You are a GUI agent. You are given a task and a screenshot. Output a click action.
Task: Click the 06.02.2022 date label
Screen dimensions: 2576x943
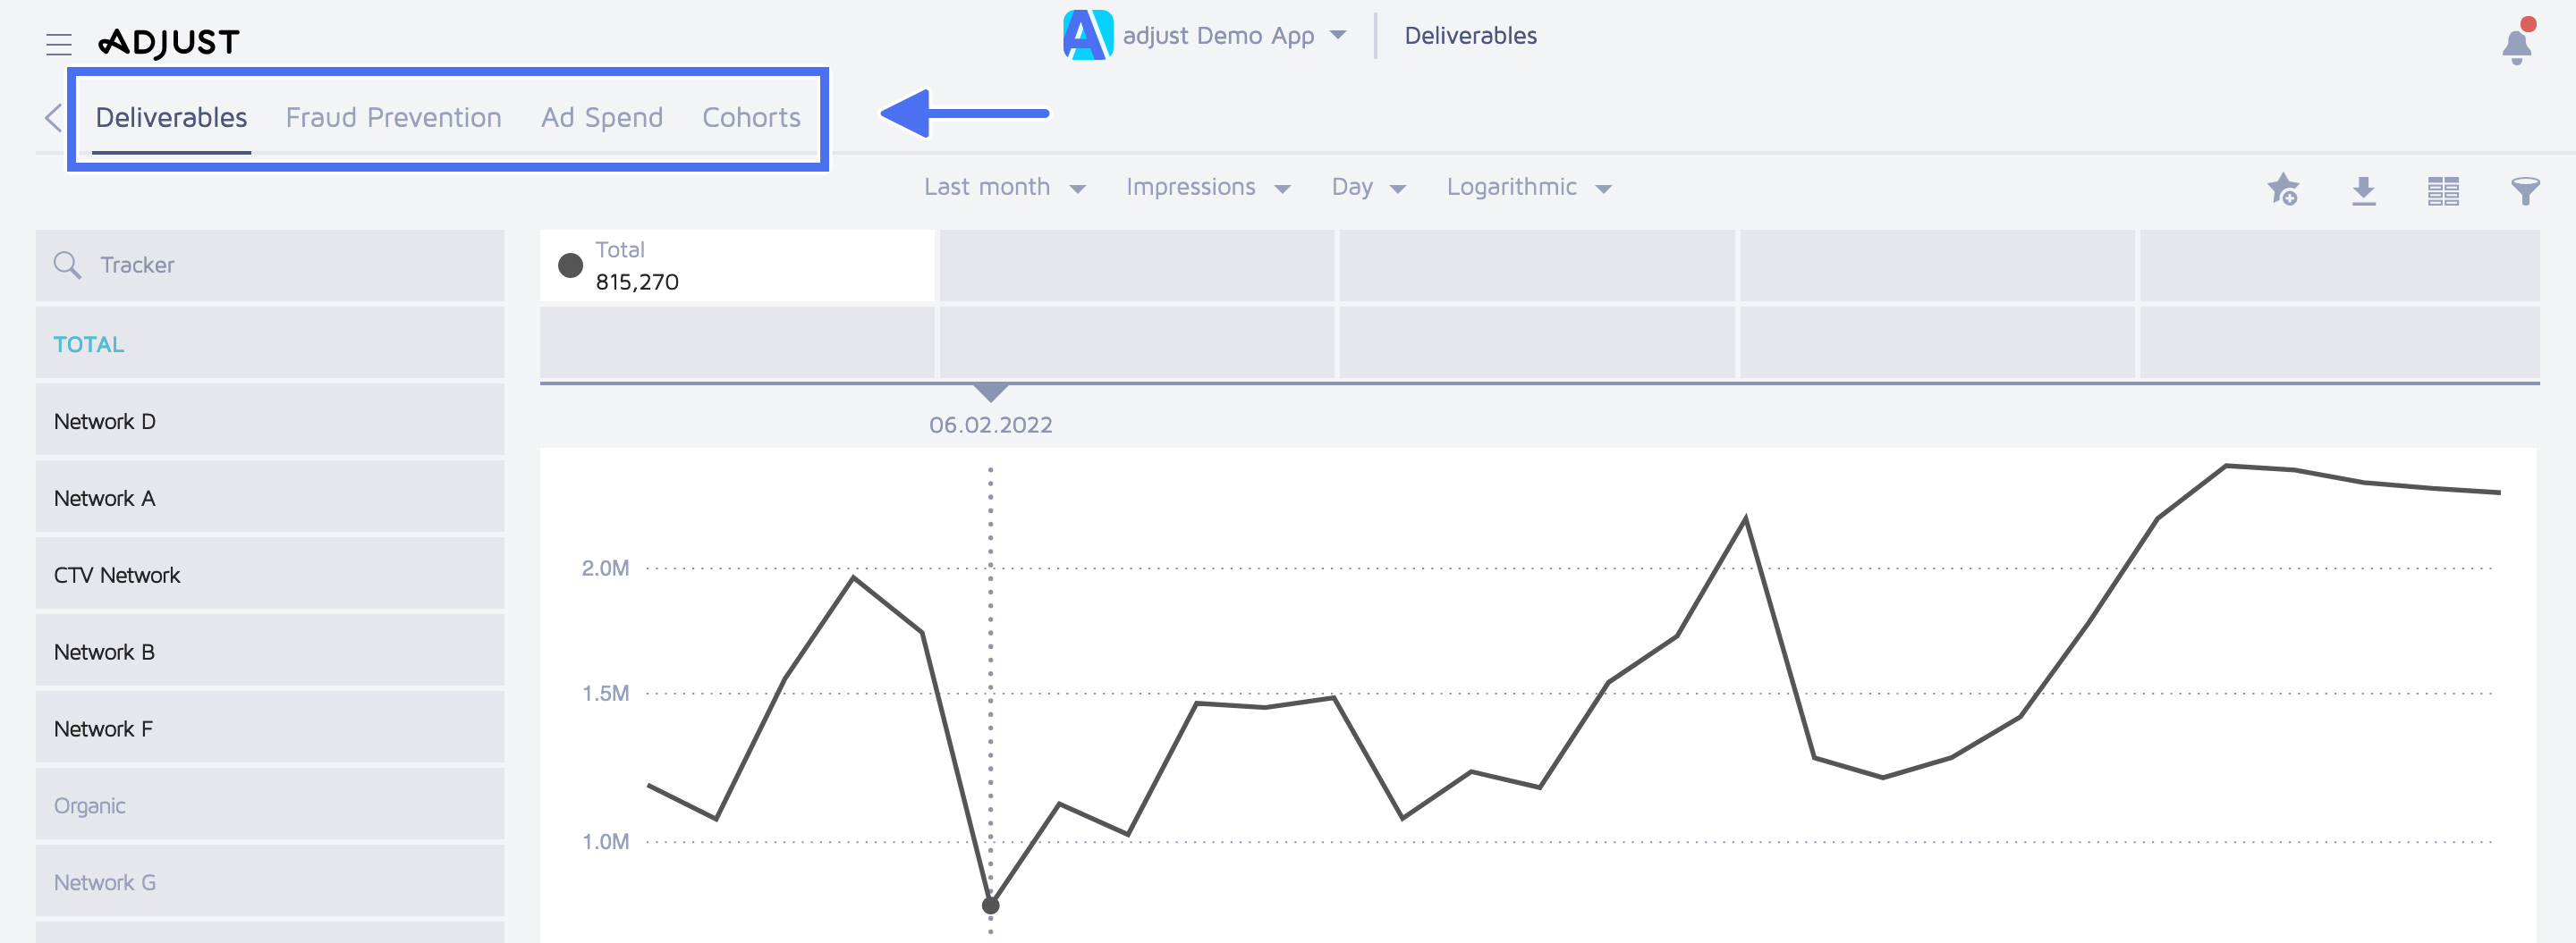coord(990,425)
